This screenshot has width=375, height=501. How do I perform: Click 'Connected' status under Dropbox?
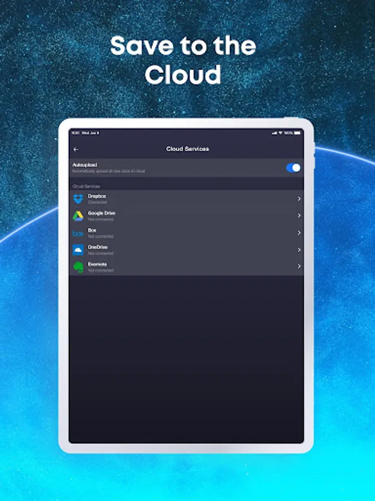coord(97,202)
